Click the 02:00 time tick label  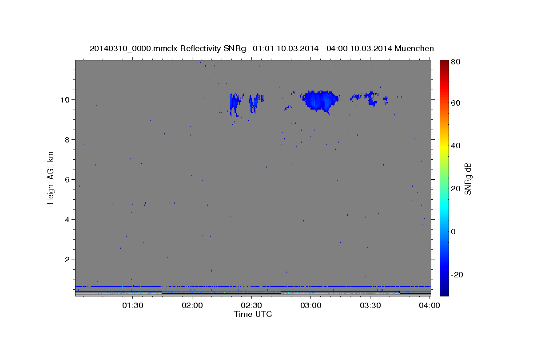192,305
